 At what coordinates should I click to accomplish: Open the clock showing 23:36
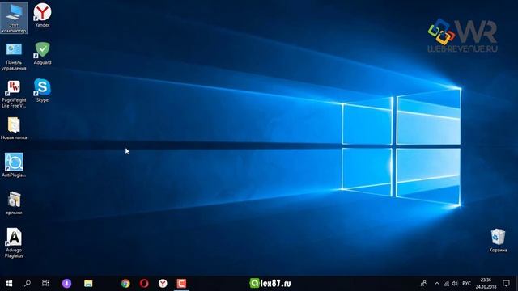(486, 284)
